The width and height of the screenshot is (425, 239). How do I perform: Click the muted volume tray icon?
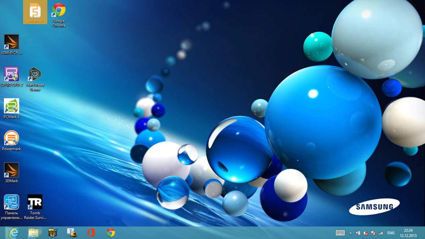(x=366, y=233)
